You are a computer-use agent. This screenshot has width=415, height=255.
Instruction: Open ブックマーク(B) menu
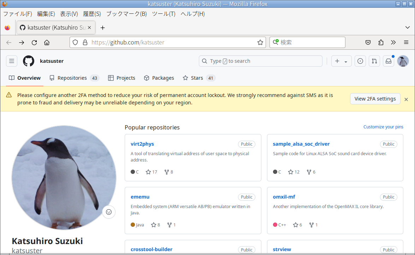126,14
